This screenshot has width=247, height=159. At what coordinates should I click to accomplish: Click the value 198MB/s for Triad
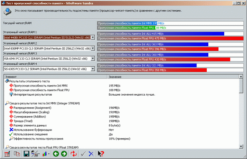pyautogui.click(x=114, y=121)
